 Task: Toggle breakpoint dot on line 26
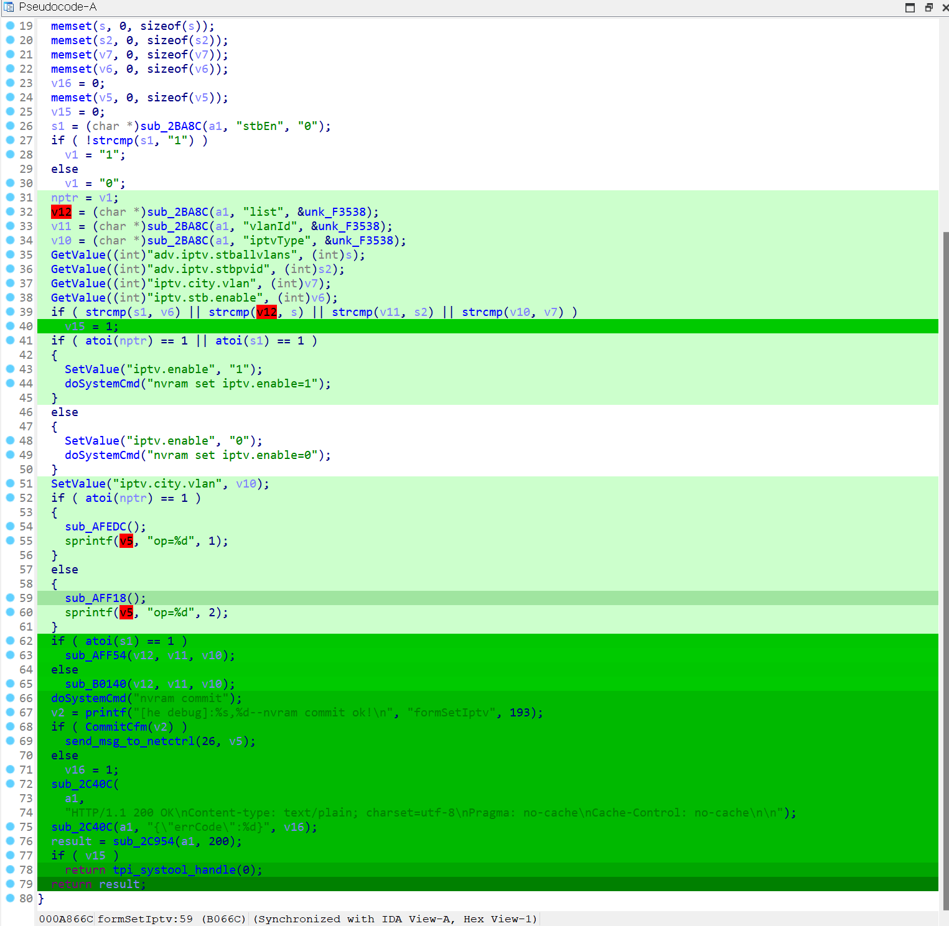coord(10,126)
